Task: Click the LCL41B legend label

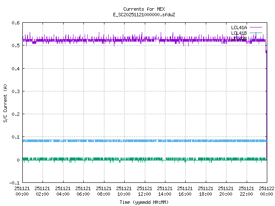Action: pyautogui.click(x=238, y=33)
